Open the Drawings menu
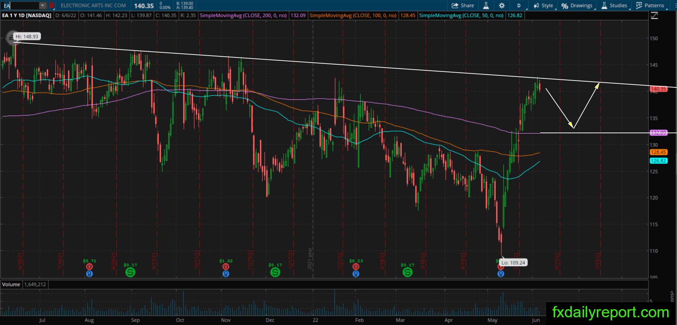 coord(578,5)
